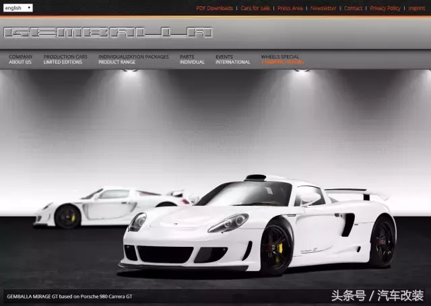Screen dimensions: 431x306
Task: Open Production Cars Limited Editions menu
Action: 65,59
